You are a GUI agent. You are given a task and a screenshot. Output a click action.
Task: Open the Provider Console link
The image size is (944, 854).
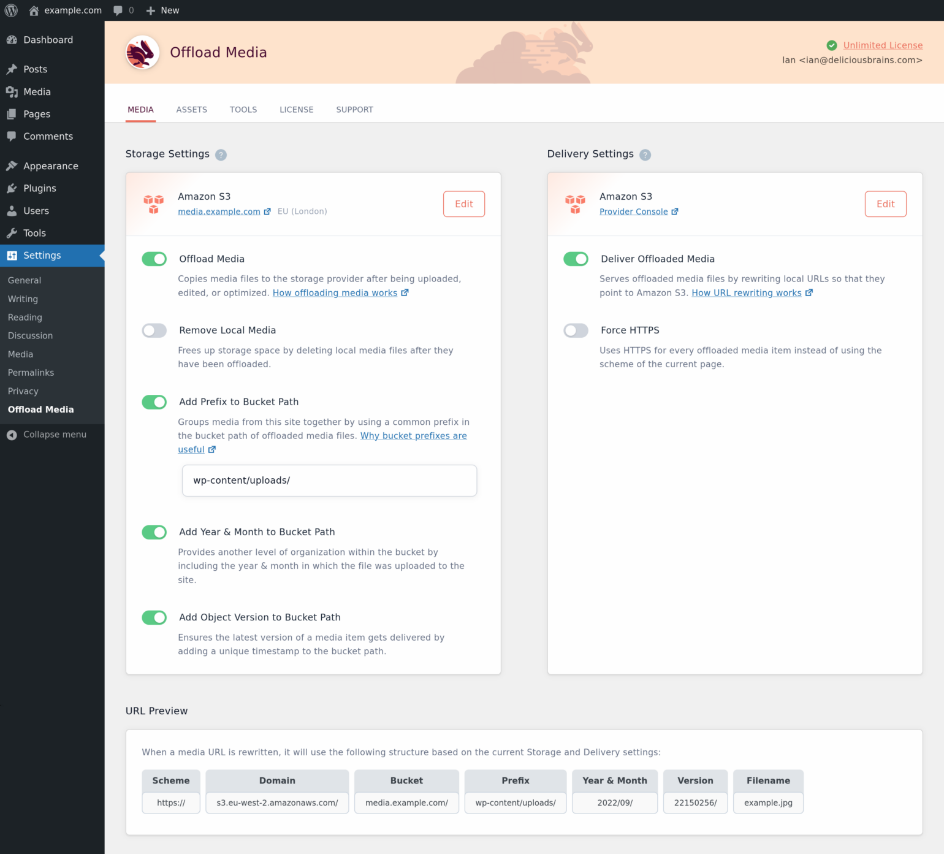(634, 212)
